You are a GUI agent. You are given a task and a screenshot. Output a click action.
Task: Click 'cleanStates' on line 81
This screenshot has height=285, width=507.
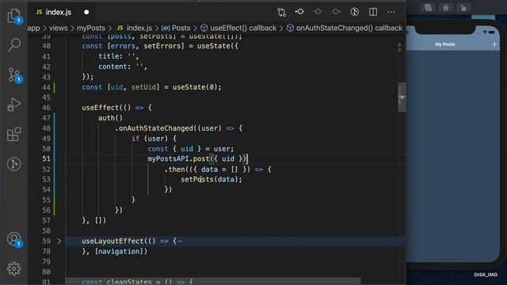(x=129, y=282)
